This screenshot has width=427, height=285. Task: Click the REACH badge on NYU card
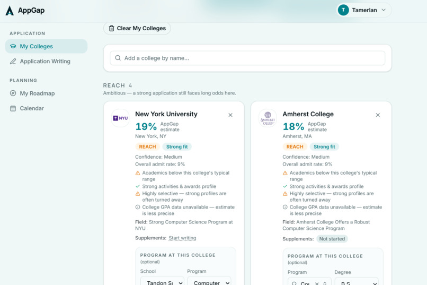coord(148,146)
